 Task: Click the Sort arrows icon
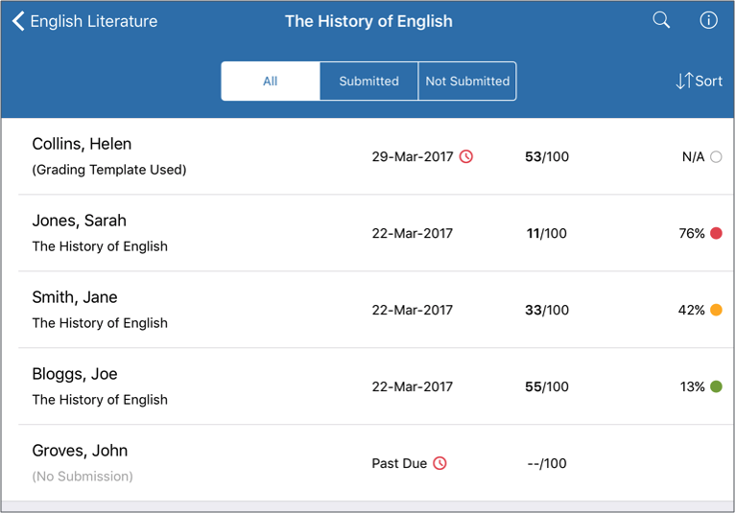pos(684,81)
